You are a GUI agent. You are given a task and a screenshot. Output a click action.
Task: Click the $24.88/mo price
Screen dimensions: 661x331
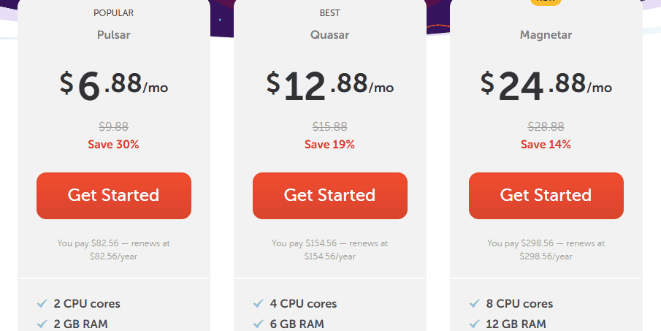pyautogui.click(x=546, y=85)
